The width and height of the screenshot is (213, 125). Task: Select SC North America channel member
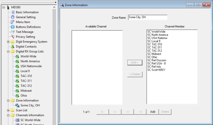coord(158,35)
